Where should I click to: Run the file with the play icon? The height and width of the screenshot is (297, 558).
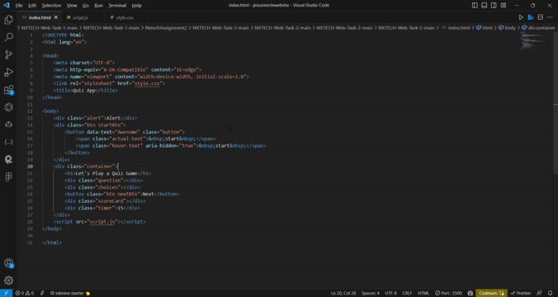point(521,17)
